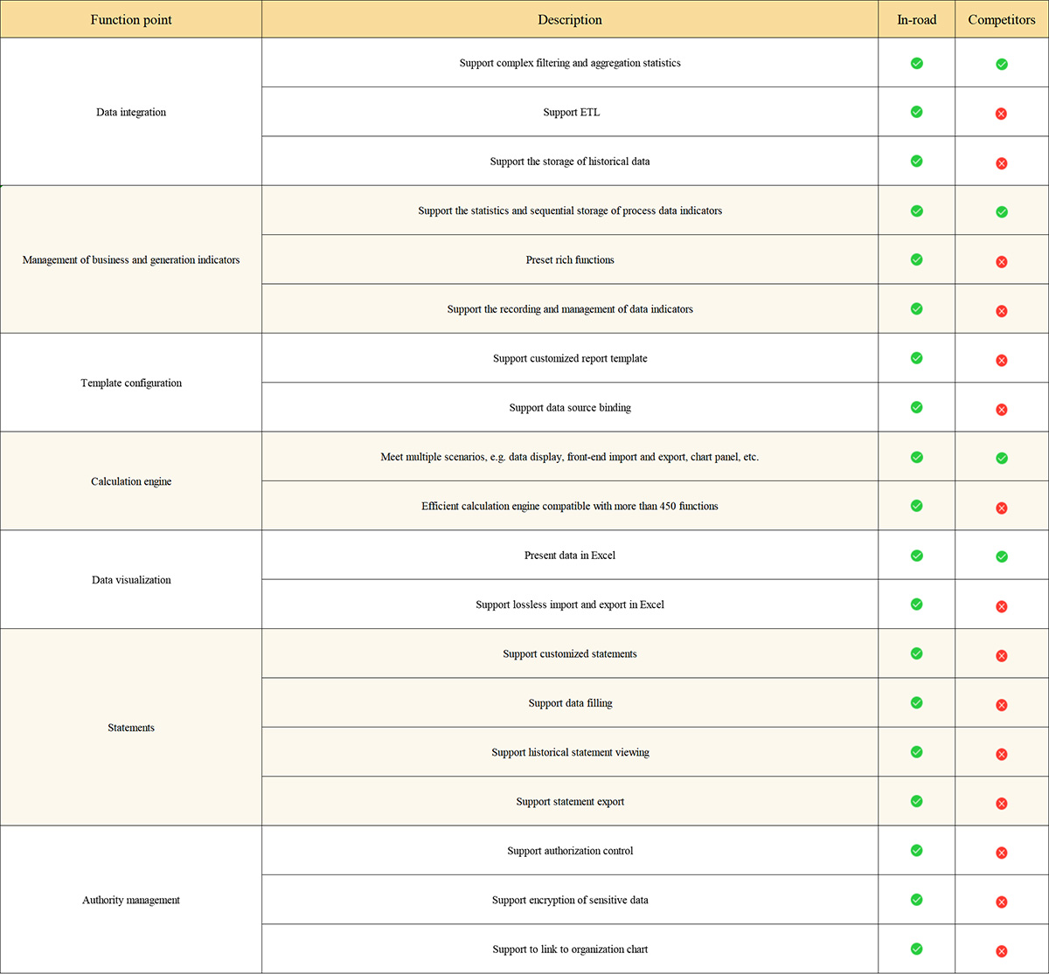This screenshot has height=974, width=1049.
Task: Click Competitors red cross for Support statement export
Action: (1001, 803)
